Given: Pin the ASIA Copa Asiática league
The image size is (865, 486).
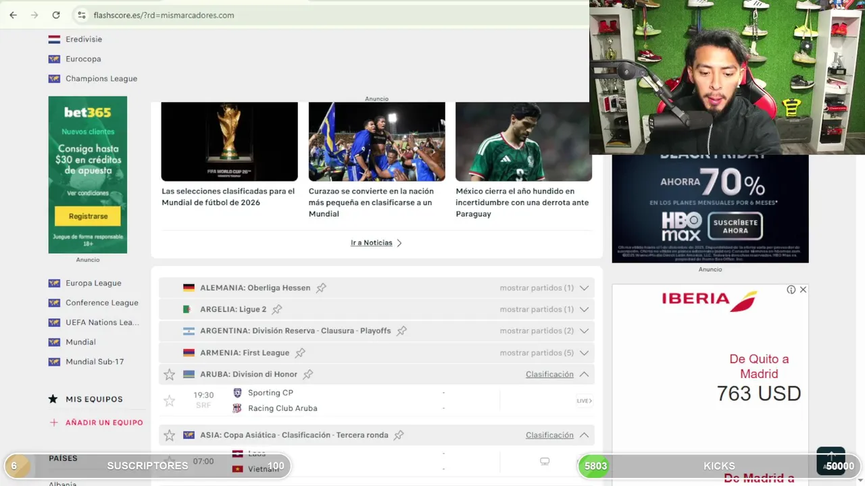Looking at the screenshot, I should tap(399, 435).
